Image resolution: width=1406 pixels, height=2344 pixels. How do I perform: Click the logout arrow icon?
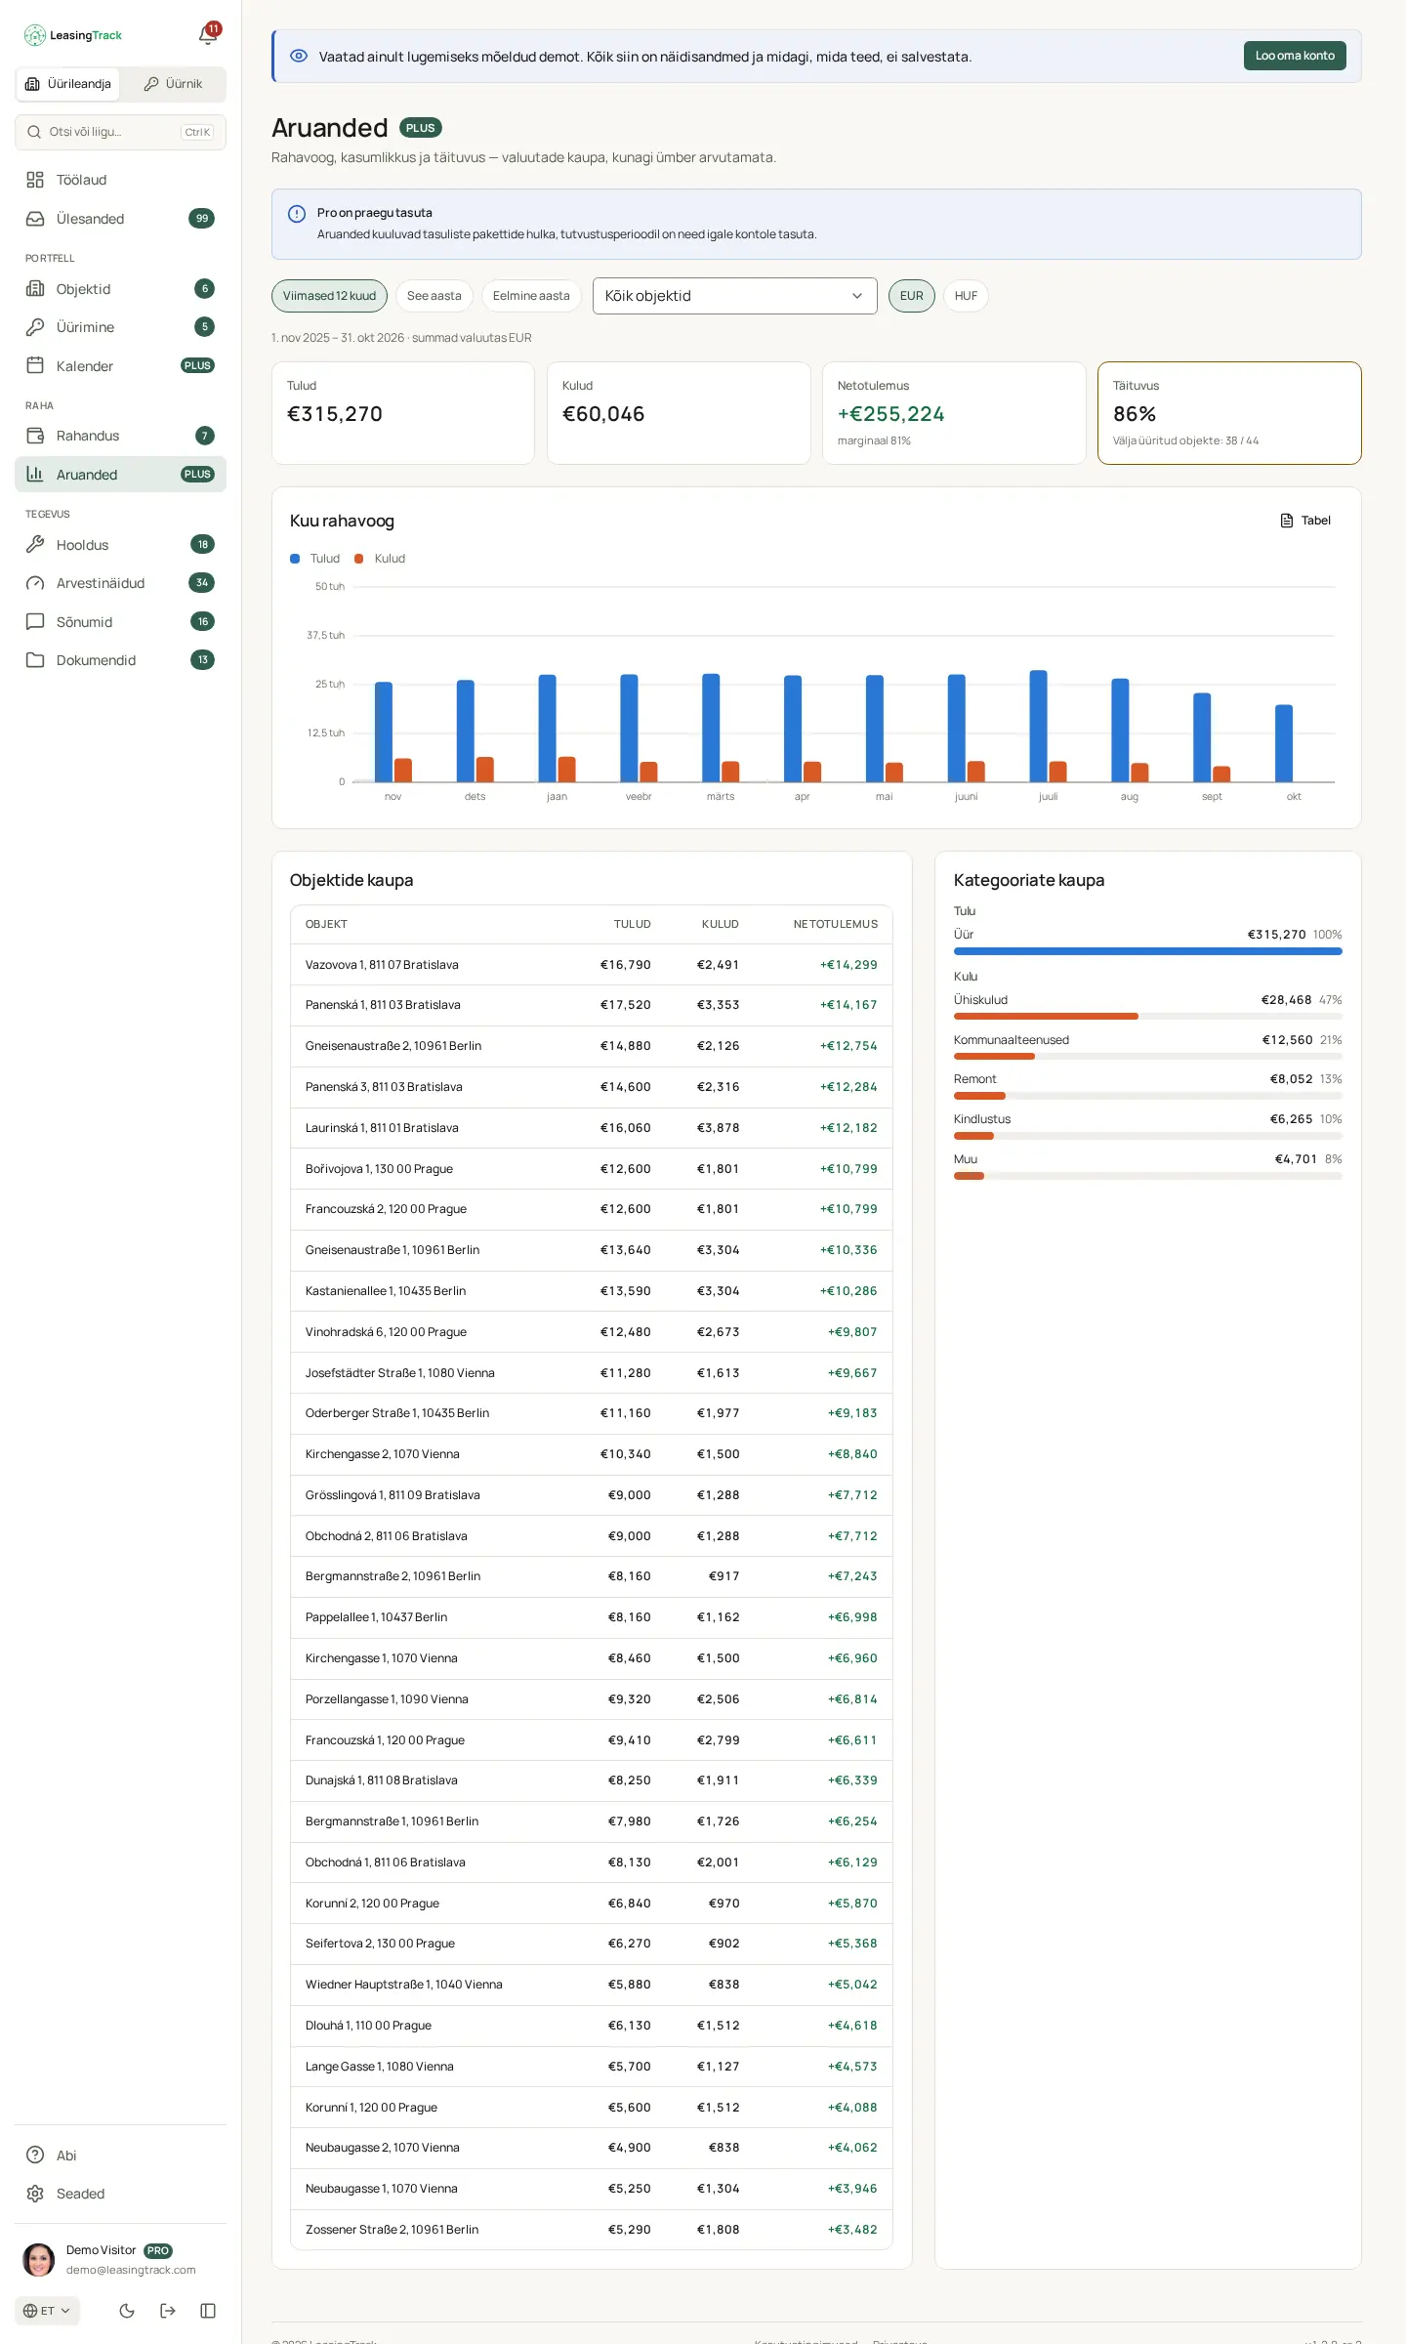coord(168,2311)
